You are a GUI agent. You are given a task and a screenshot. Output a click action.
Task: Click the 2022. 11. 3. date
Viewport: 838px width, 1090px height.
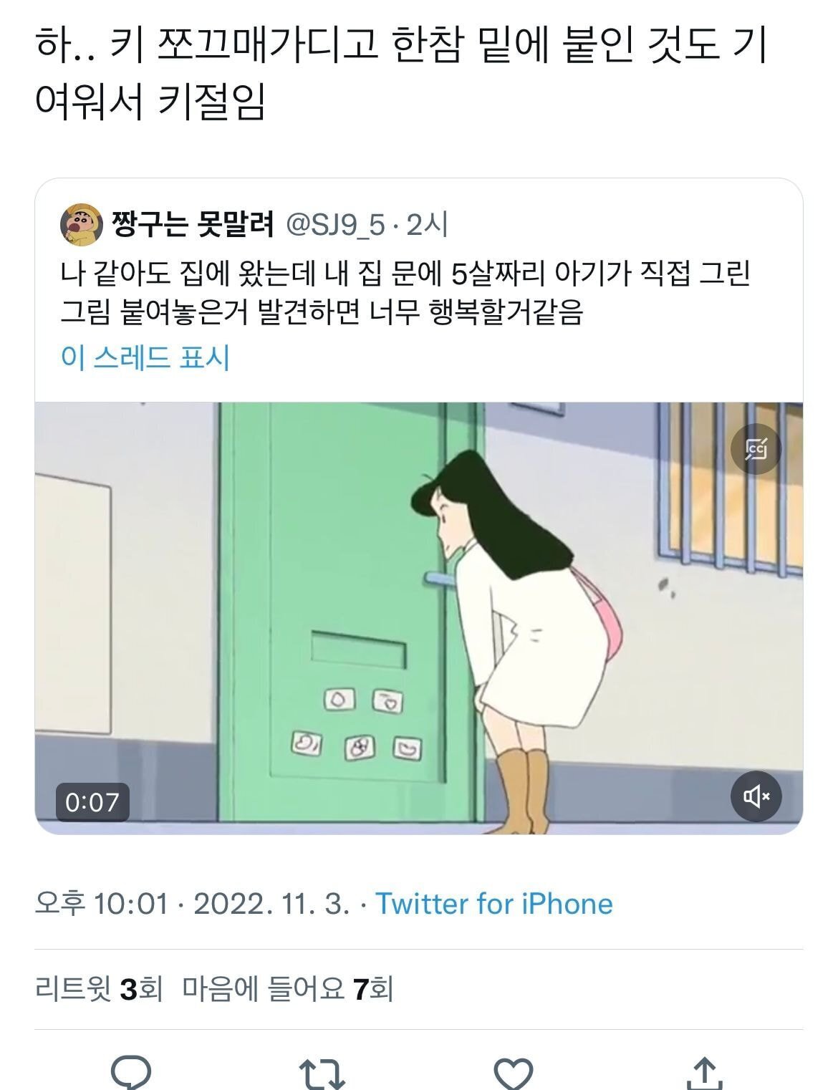272,904
